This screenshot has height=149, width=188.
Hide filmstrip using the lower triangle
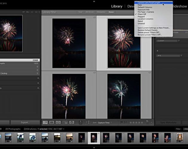tap(94, 148)
